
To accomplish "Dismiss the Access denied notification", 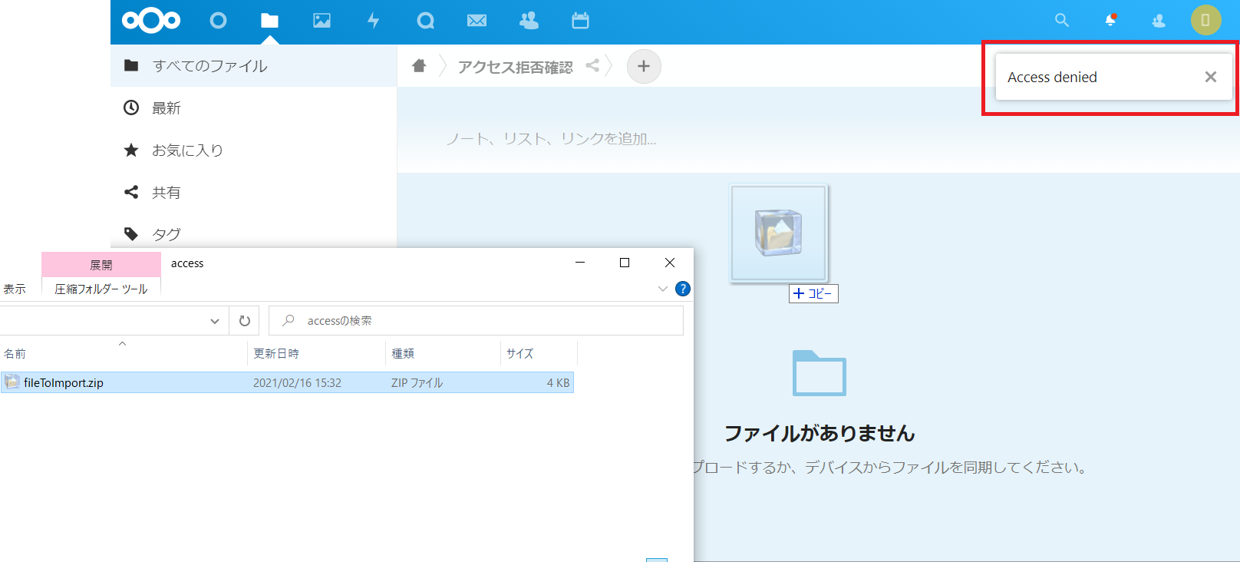I will click(1211, 77).
